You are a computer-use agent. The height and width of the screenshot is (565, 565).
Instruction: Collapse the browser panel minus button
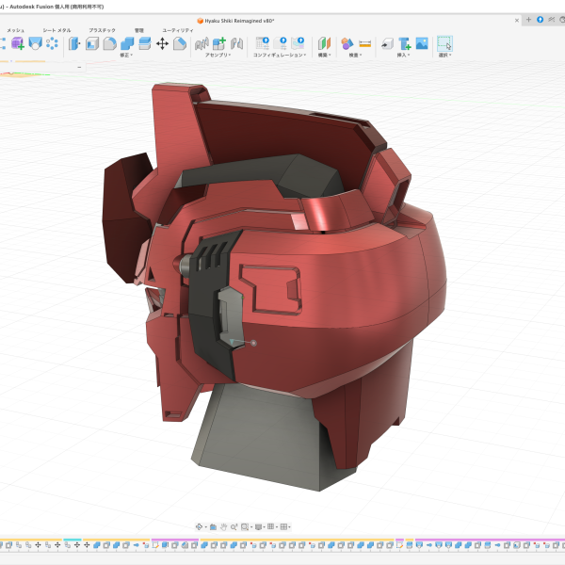point(79,67)
